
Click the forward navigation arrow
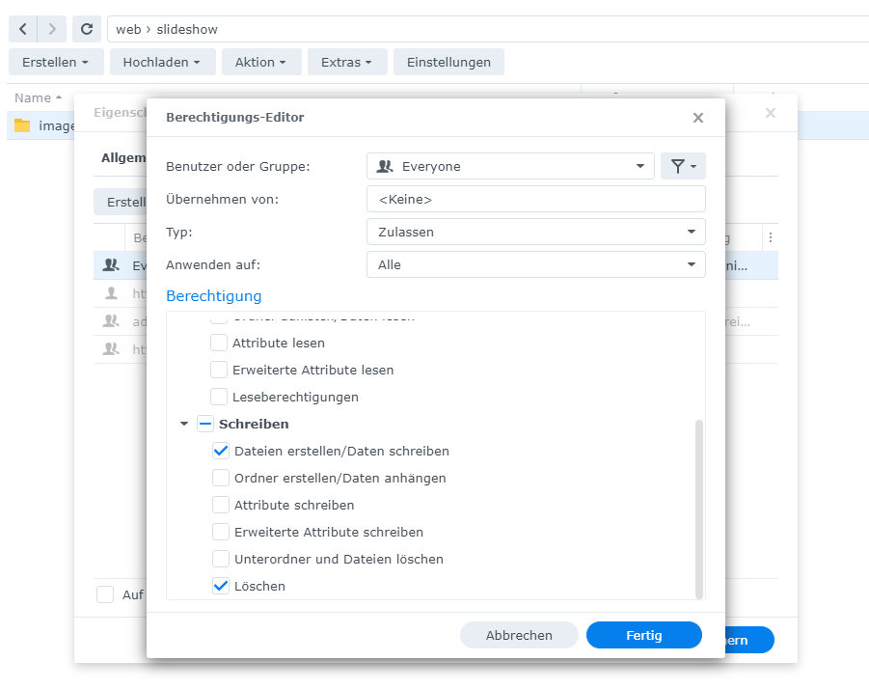(52, 29)
